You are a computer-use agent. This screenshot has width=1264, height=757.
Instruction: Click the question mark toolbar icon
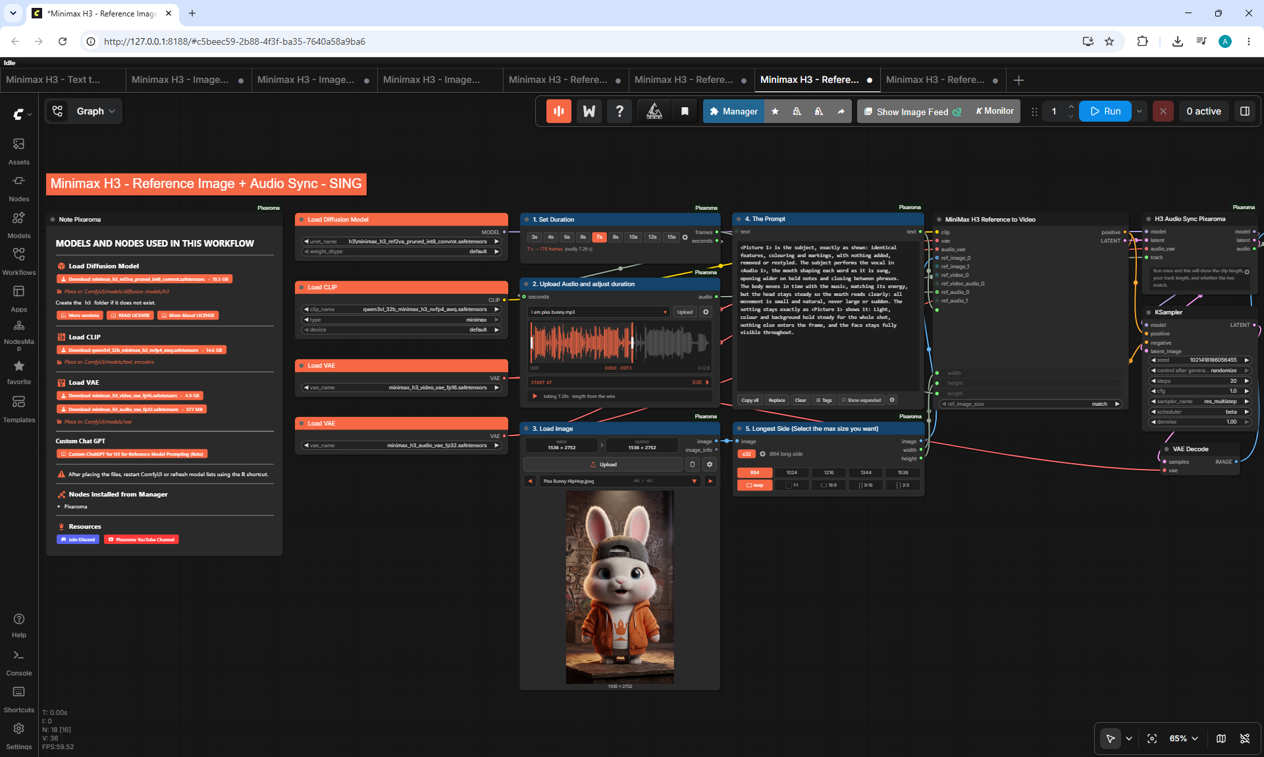619,111
